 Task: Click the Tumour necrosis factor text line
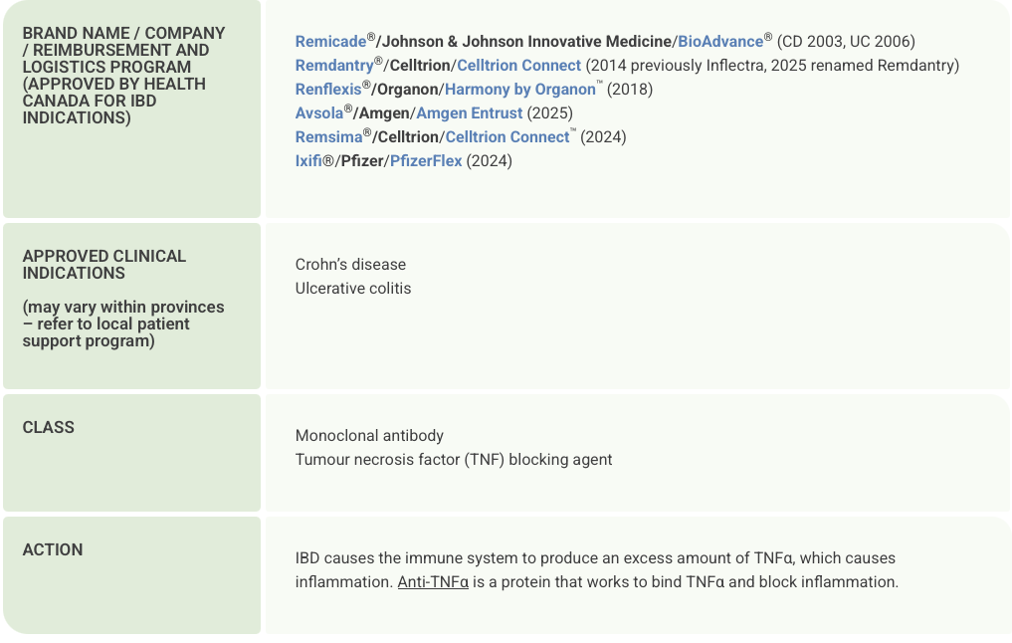click(x=454, y=460)
